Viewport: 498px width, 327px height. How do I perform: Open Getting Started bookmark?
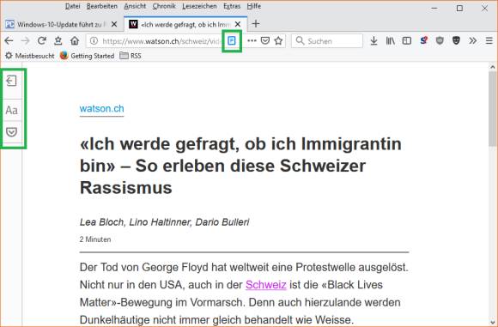87,56
